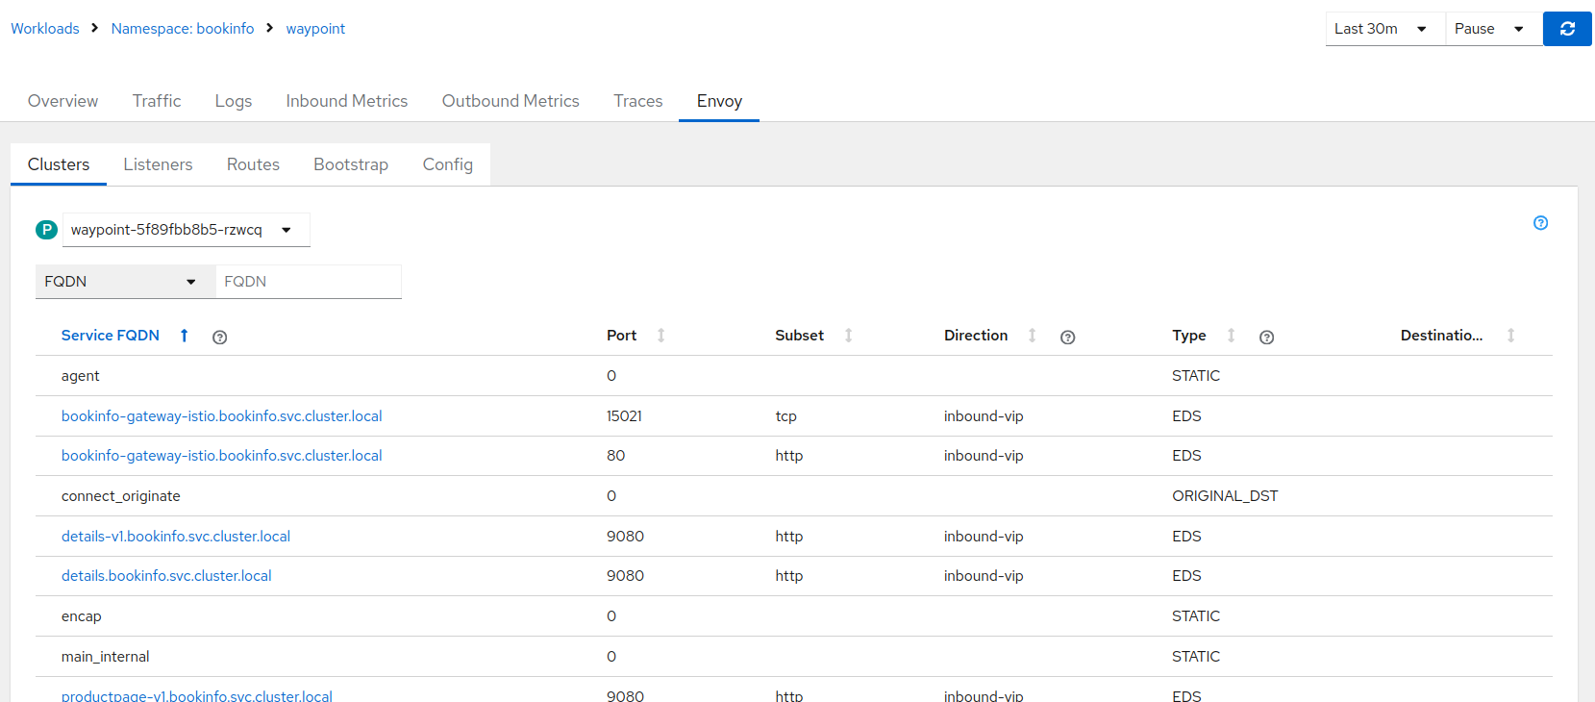
Task: Sort table by Subset column
Action: [x=848, y=336]
